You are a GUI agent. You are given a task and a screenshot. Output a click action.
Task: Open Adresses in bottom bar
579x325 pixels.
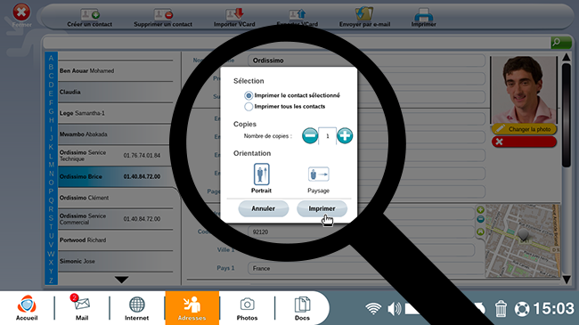192,308
